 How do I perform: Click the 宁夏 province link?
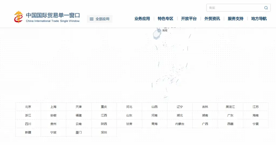256,124
